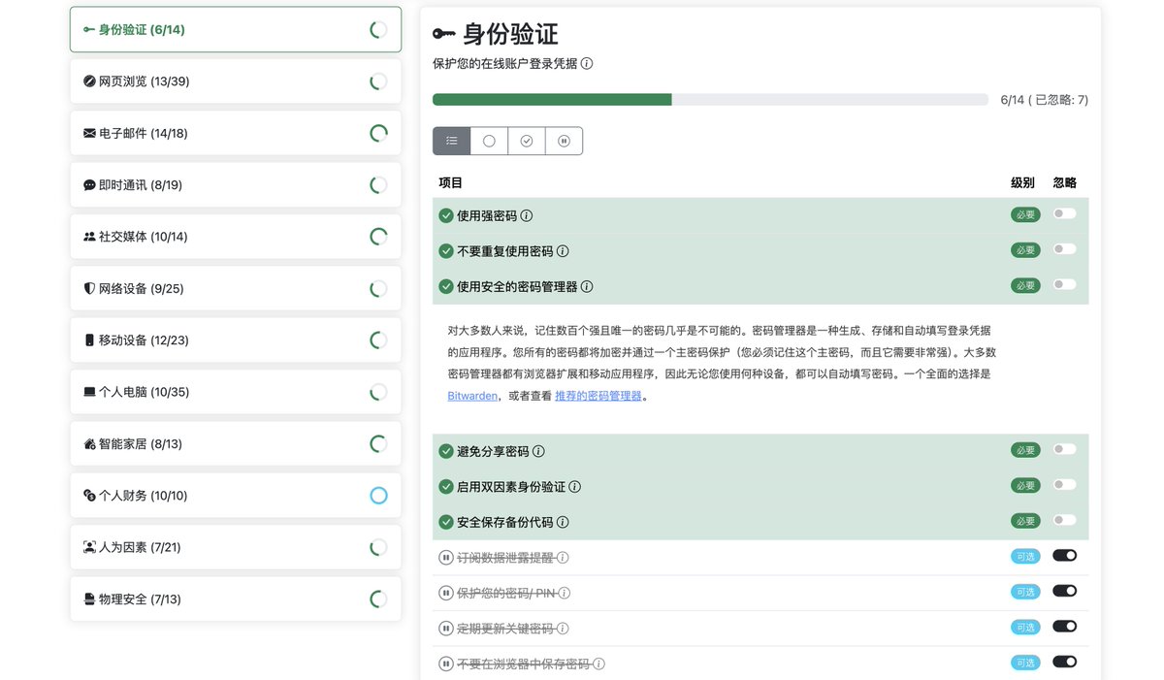Open the 网页浏览 (13/39) section
Viewport: 1164px width, 680px height.
coord(236,81)
